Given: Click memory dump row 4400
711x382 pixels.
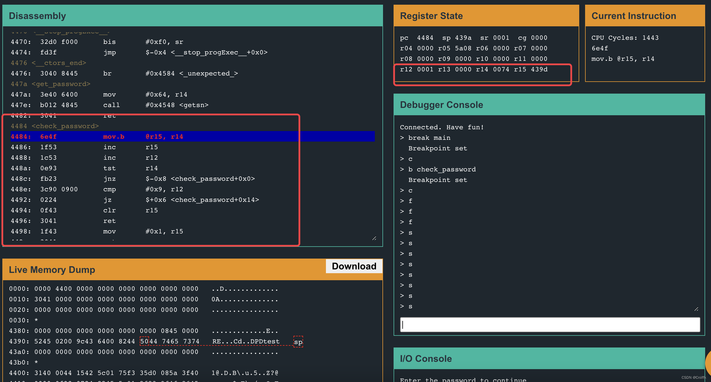Looking at the screenshot, I should [143, 373].
